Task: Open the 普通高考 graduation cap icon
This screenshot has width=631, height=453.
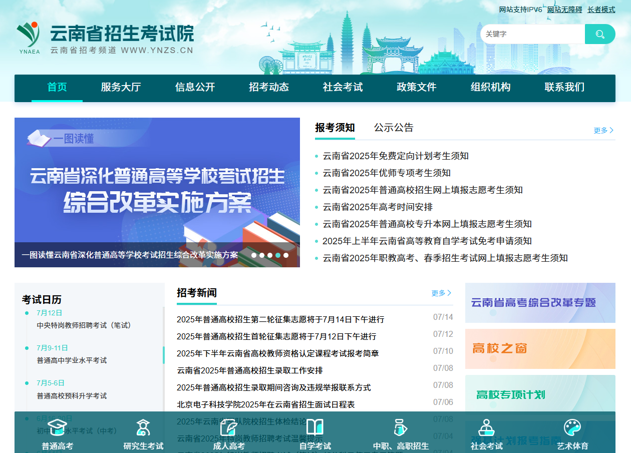Action: [x=57, y=428]
